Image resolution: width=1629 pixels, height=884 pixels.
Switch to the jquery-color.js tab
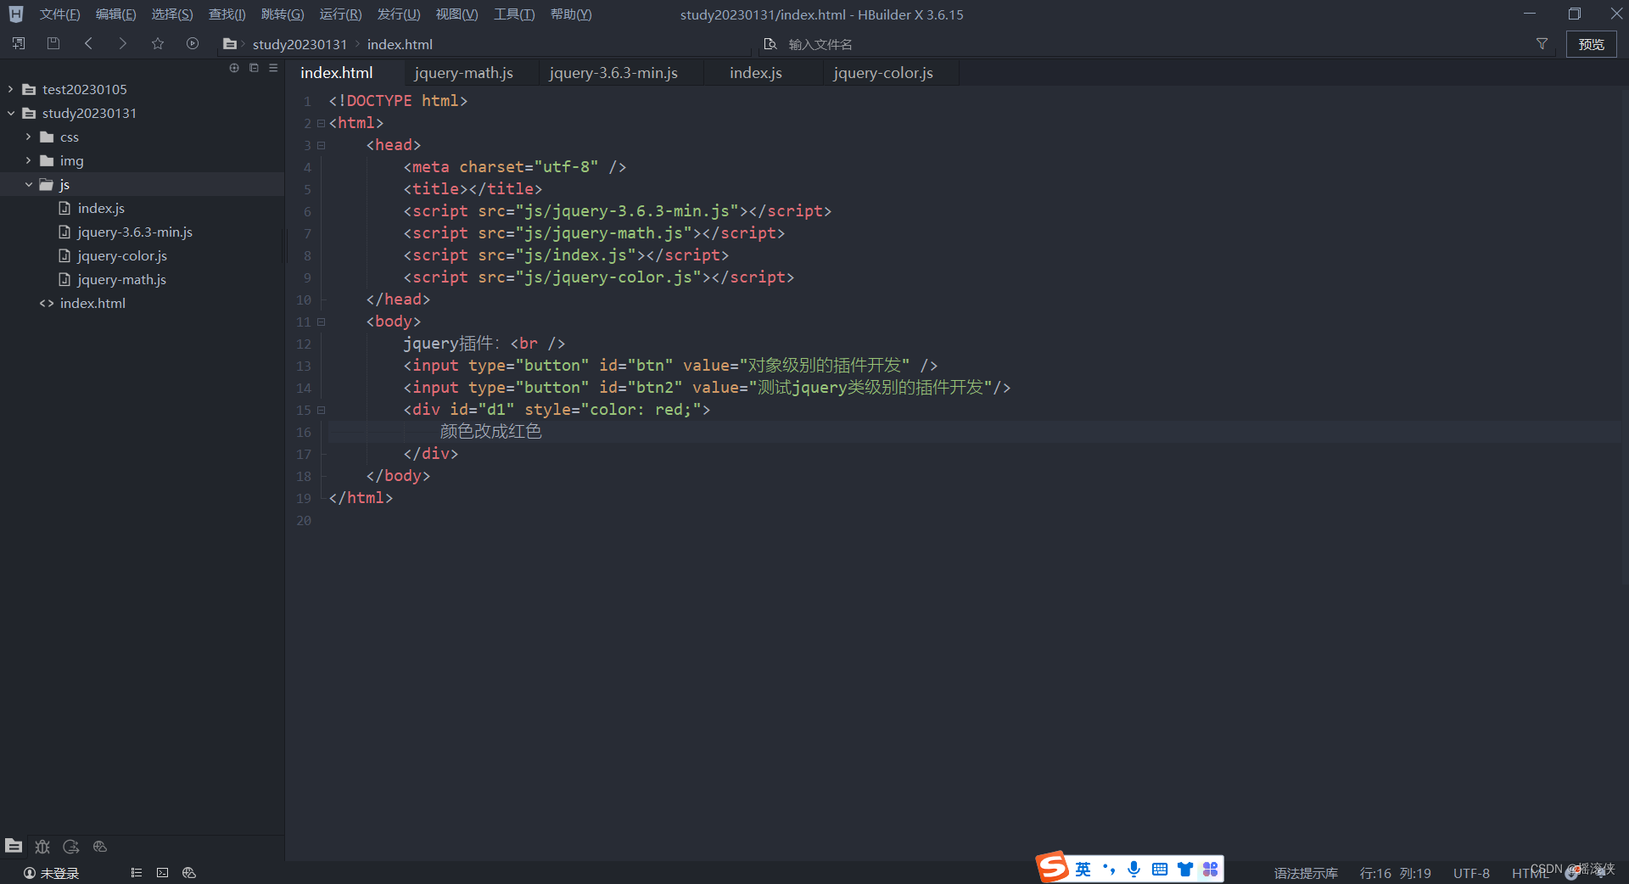[883, 73]
